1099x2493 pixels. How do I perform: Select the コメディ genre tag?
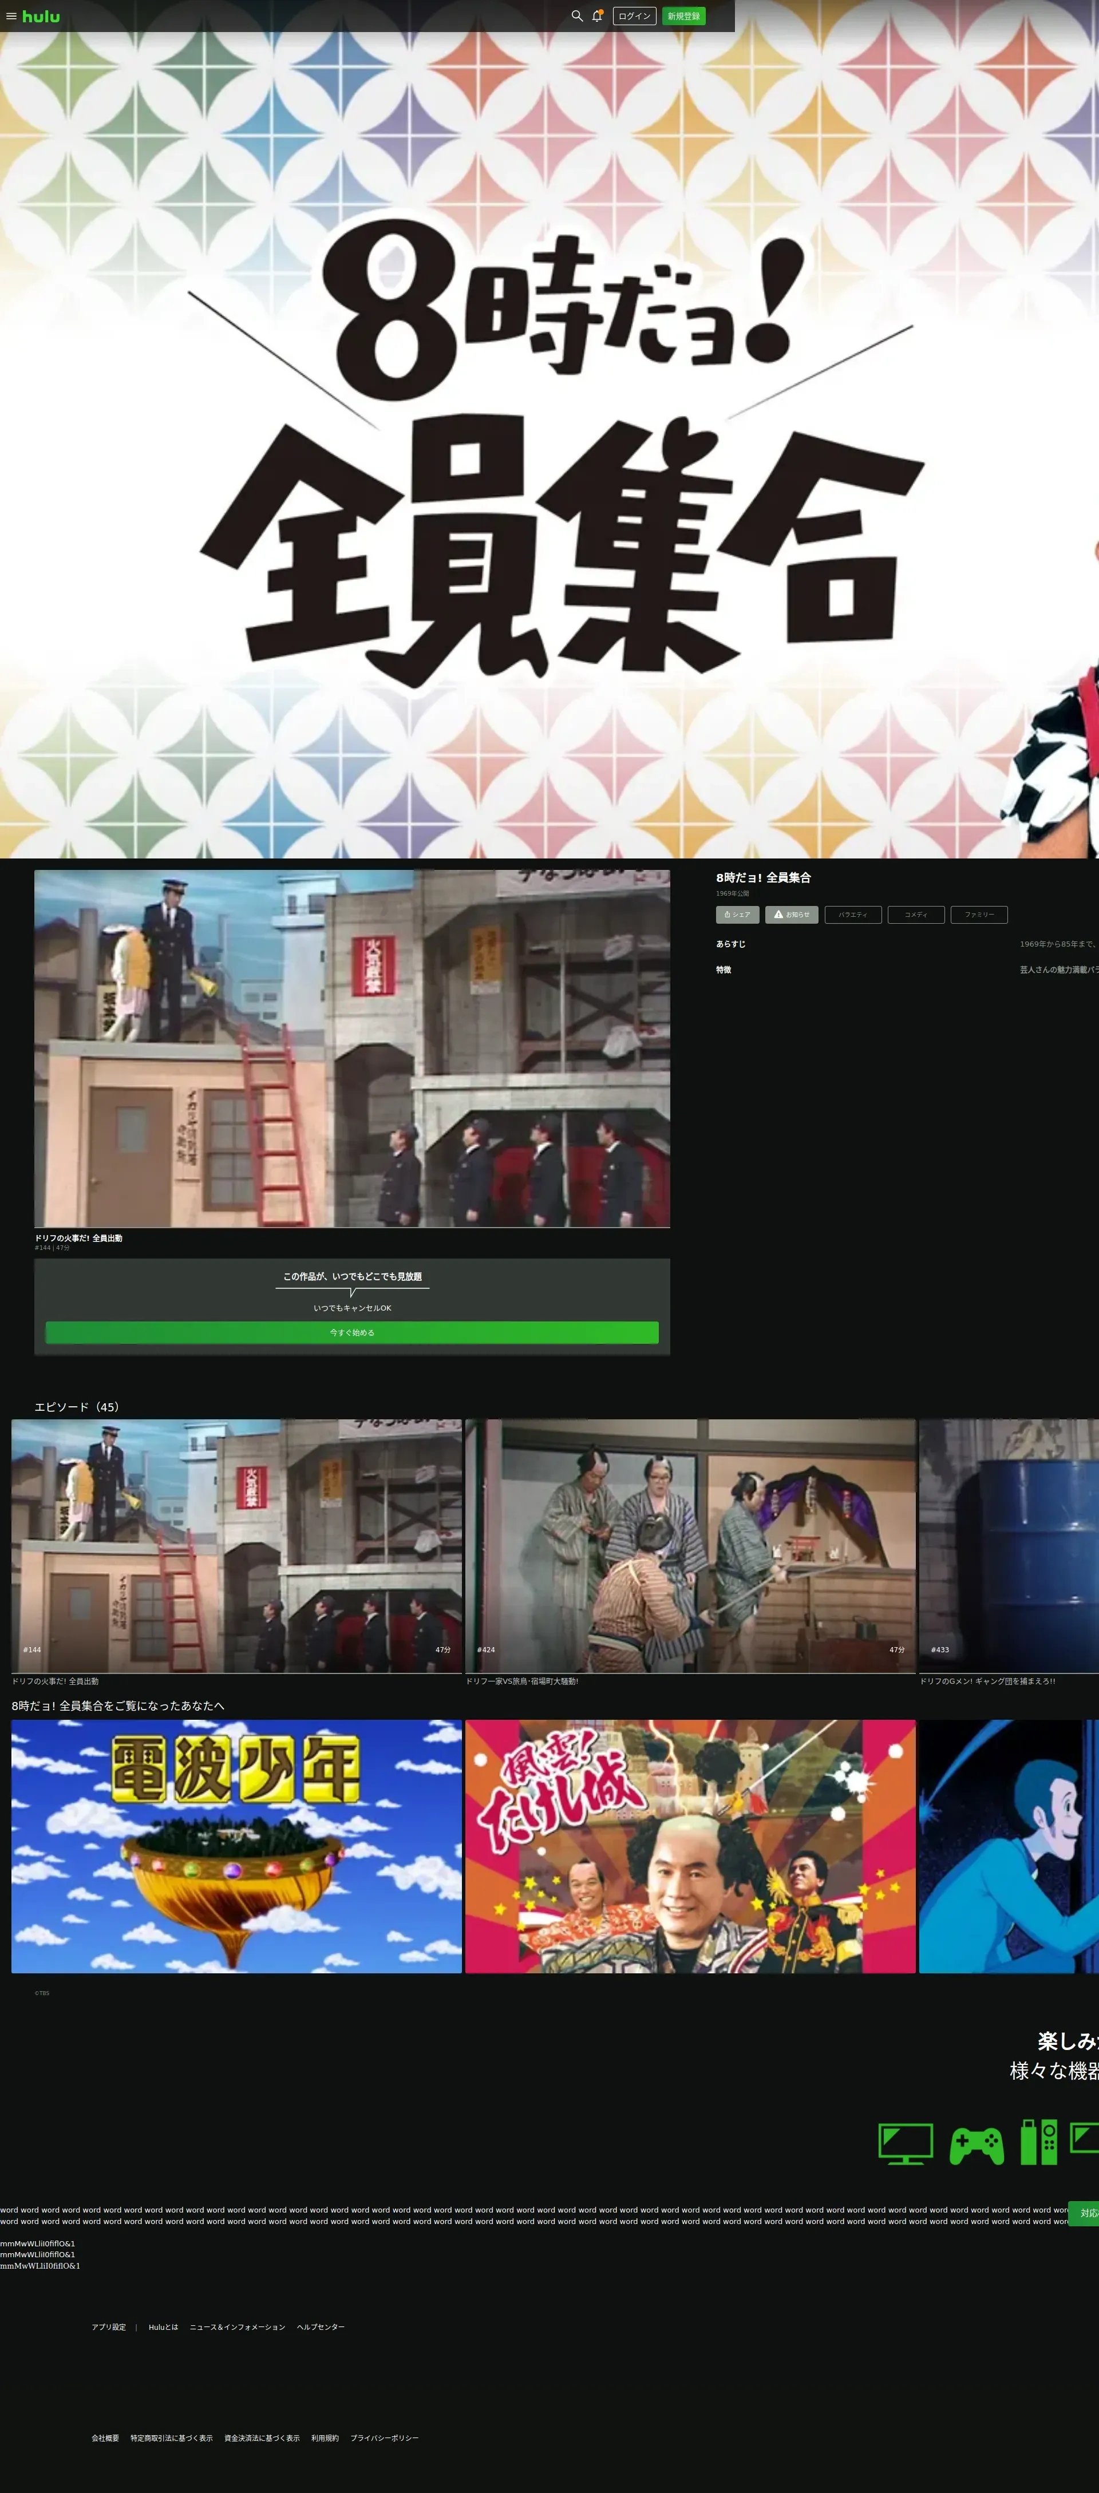click(x=916, y=915)
